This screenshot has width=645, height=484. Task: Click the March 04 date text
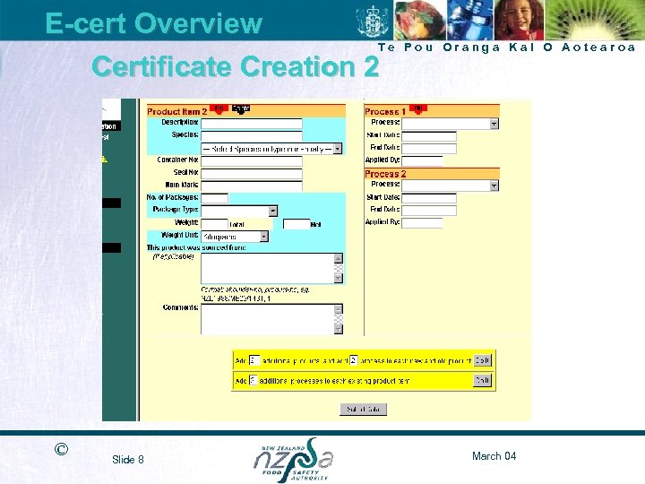(x=494, y=456)
